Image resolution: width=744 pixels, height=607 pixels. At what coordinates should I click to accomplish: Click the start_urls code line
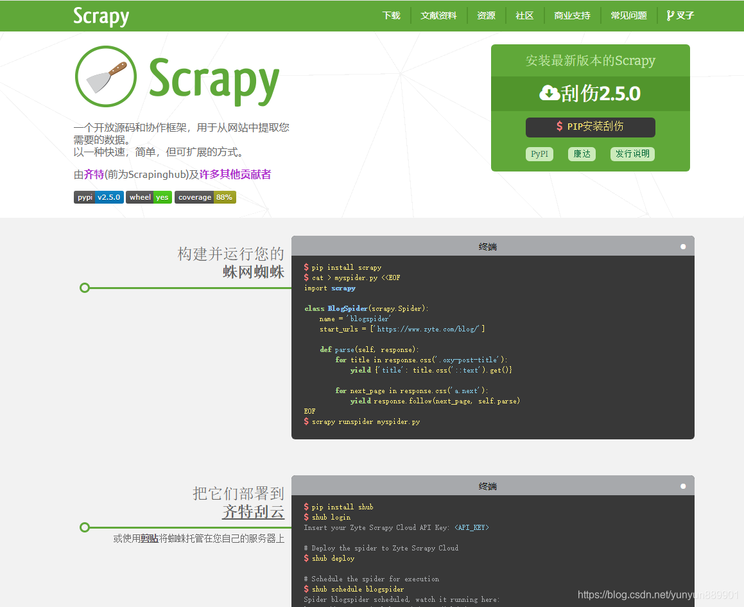[x=402, y=329]
